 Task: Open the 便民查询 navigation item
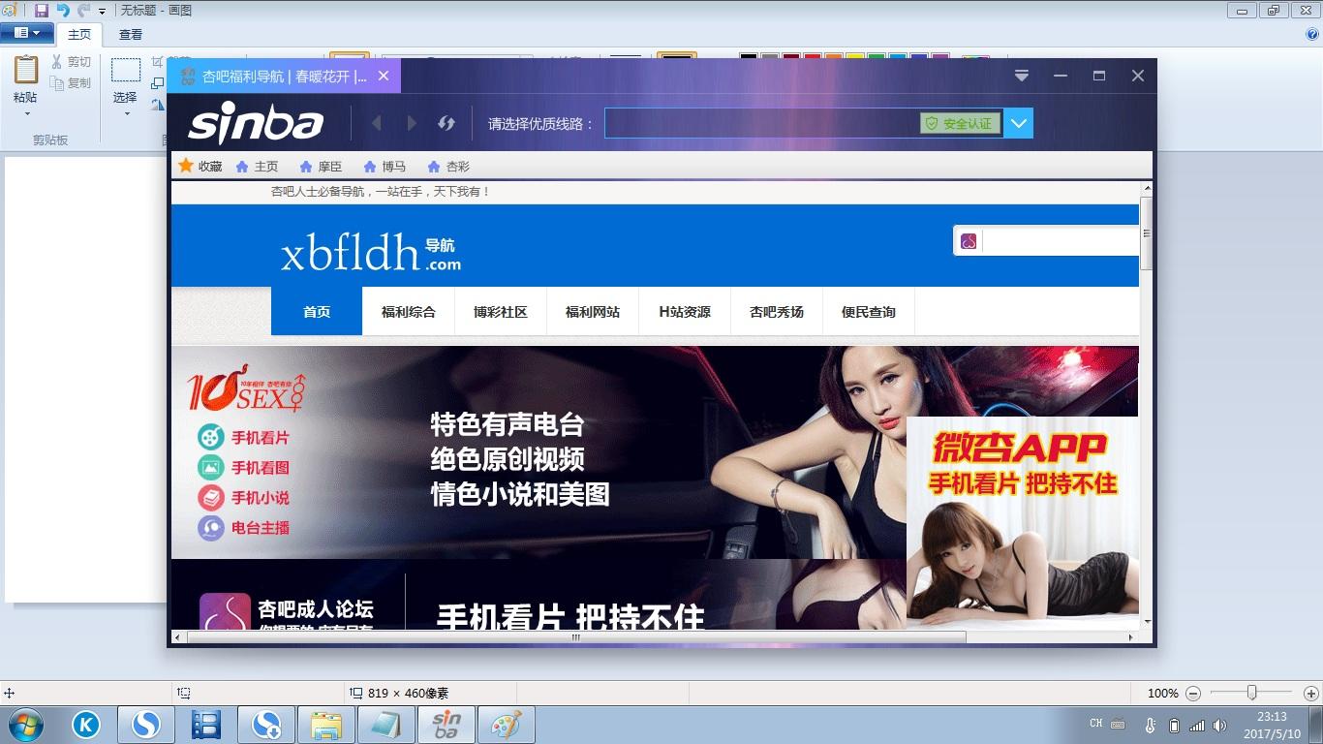pyautogui.click(x=869, y=312)
